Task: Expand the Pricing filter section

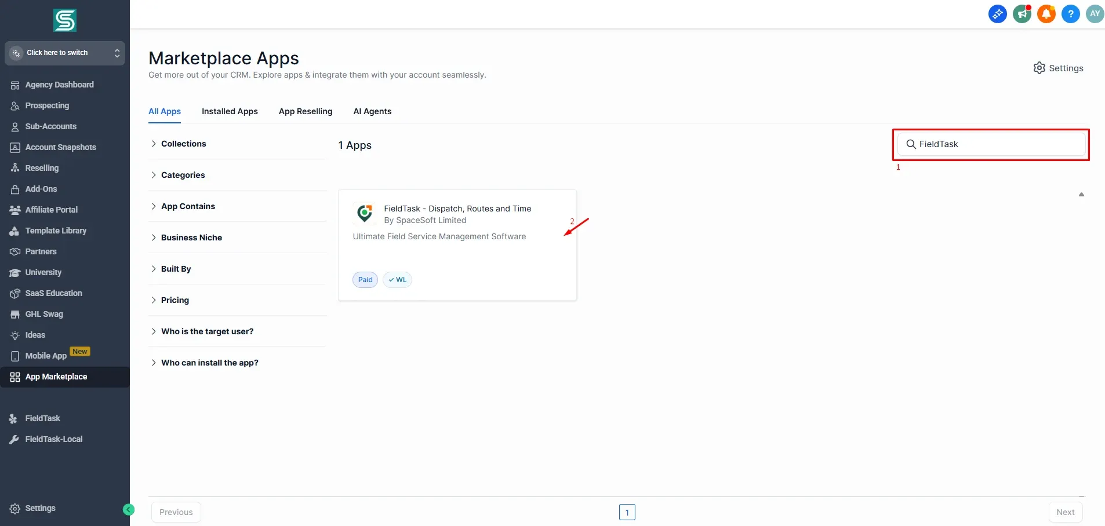Action: [238, 300]
